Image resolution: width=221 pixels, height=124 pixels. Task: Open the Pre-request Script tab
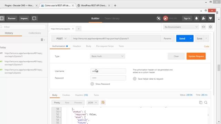click(105, 46)
